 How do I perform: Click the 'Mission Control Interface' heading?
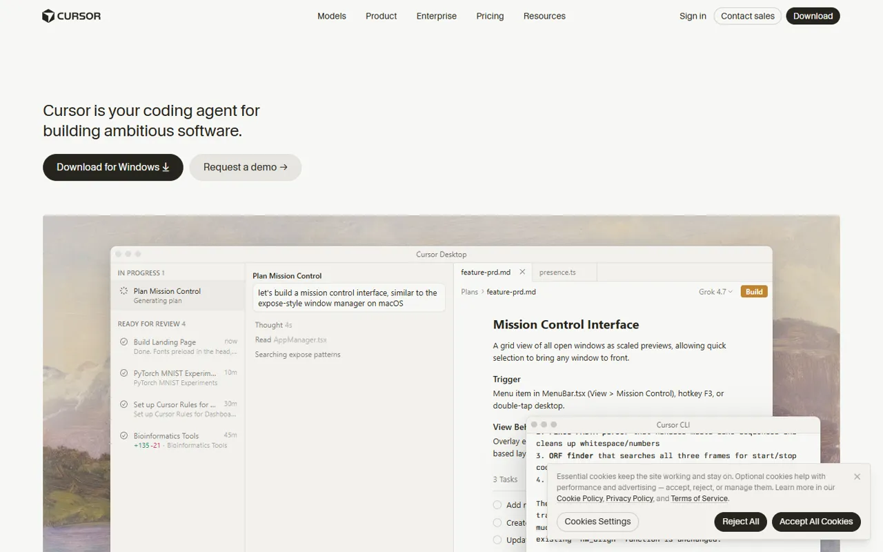click(x=566, y=324)
